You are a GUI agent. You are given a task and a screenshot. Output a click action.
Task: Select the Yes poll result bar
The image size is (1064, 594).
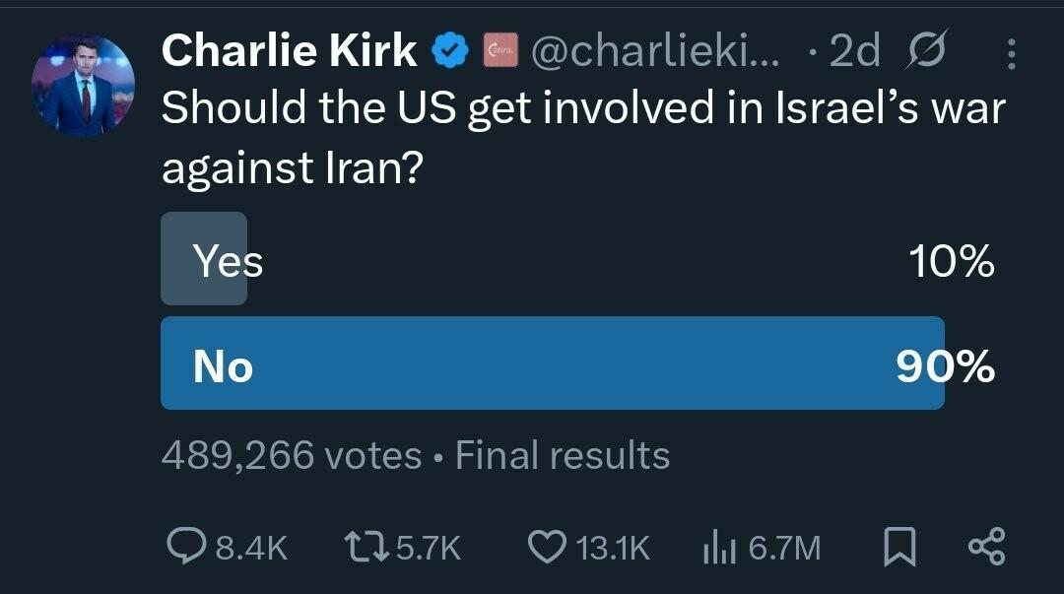point(578,259)
